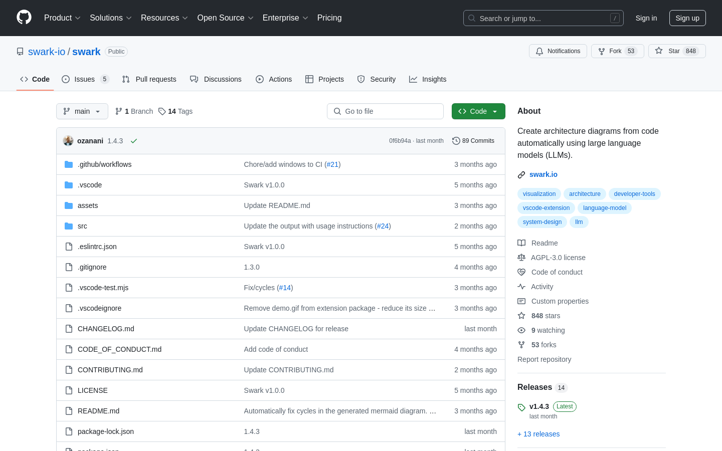The height and width of the screenshot is (451, 722).
Task: Open the .vscode-test.mjs file
Action: tap(103, 288)
